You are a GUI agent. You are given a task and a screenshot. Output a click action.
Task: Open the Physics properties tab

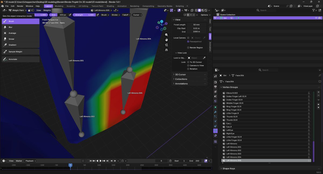[x=215, y=121]
